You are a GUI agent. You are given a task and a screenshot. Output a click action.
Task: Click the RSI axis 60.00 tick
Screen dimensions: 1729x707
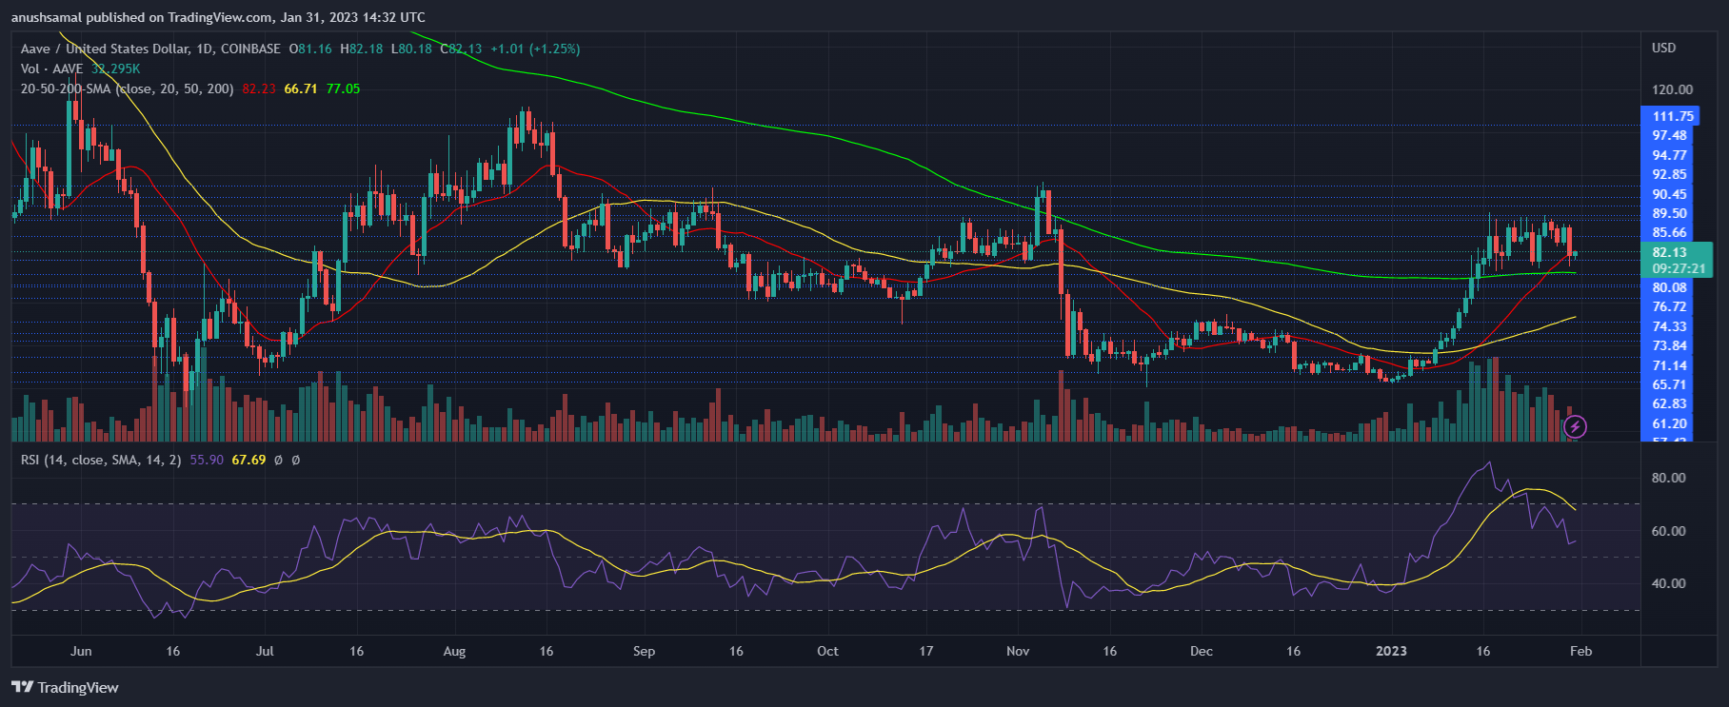point(1668,531)
